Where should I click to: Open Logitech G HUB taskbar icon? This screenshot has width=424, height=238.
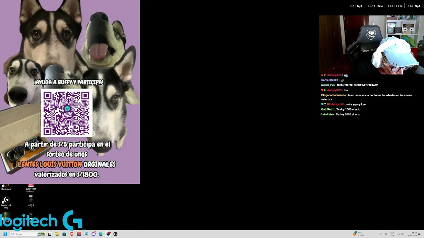pyautogui.click(x=115, y=234)
